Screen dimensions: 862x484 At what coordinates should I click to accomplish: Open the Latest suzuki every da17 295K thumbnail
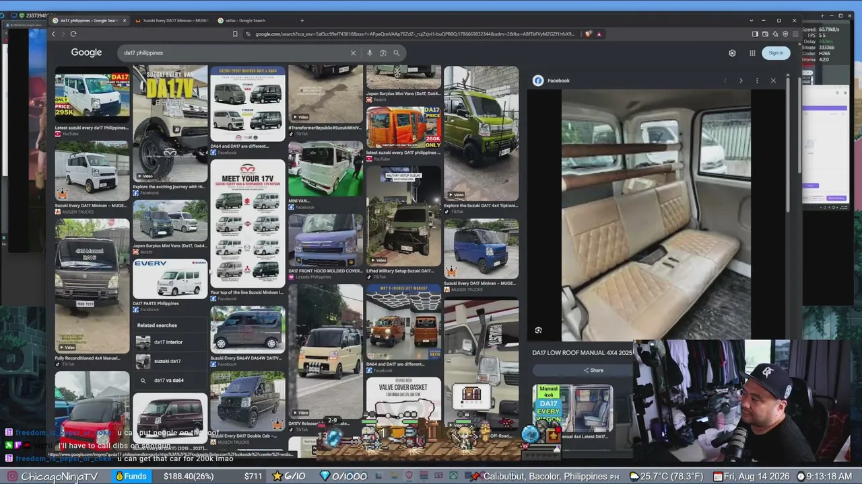pos(92,95)
